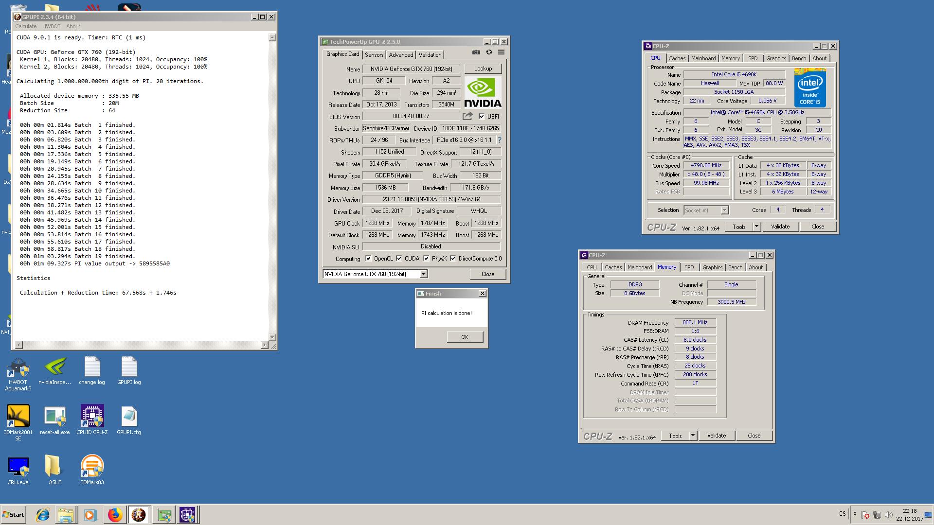This screenshot has height=525, width=934.
Task: Open GPUPI.cfg file icon
Action: (x=129, y=420)
